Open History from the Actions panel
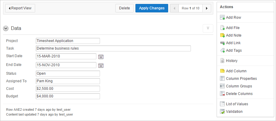This screenshot has height=121, width=276. click(231, 61)
